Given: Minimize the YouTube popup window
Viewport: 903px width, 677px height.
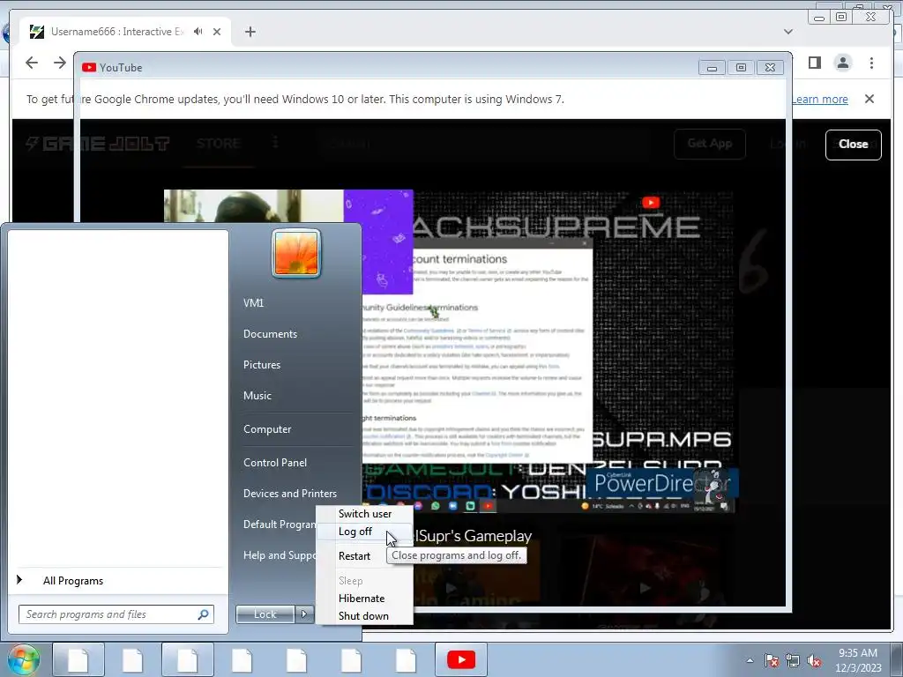Looking at the screenshot, I should [712, 67].
